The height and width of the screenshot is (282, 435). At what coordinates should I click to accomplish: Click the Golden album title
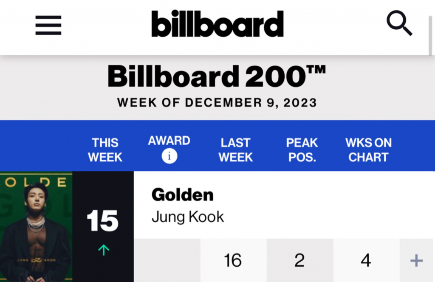click(x=183, y=195)
